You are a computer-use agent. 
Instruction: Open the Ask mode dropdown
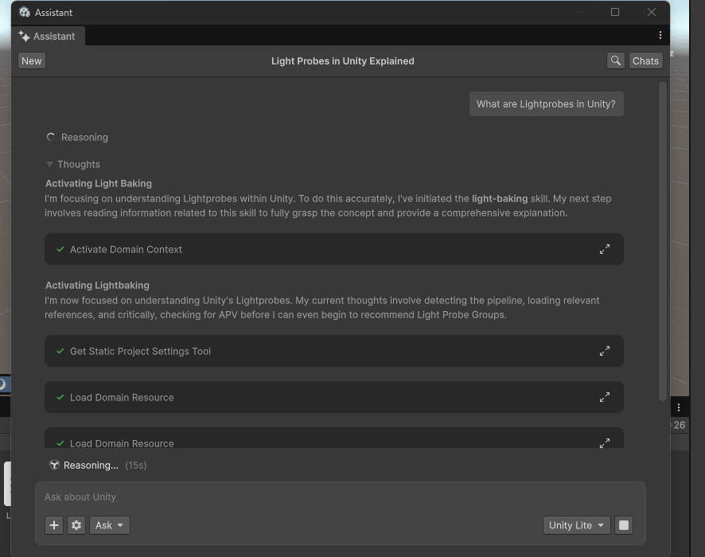point(110,525)
